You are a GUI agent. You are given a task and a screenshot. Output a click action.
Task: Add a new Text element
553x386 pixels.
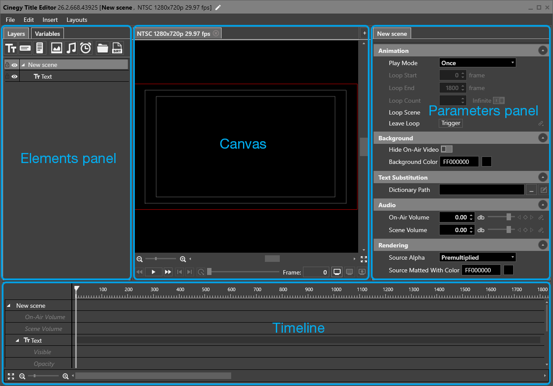(x=11, y=48)
